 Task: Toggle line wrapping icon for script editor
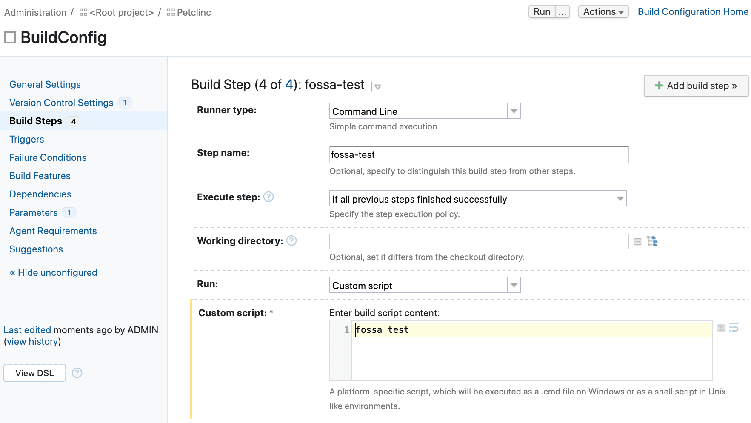coord(734,328)
